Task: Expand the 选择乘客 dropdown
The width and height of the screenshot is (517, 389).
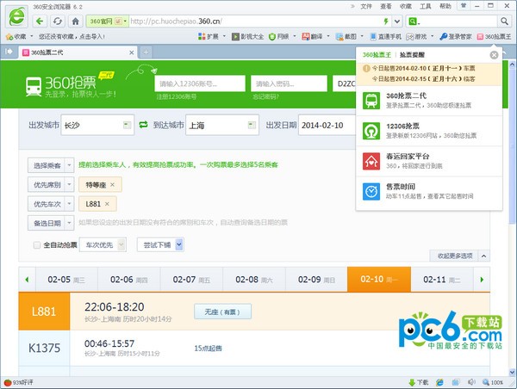Action: tap(51, 164)
